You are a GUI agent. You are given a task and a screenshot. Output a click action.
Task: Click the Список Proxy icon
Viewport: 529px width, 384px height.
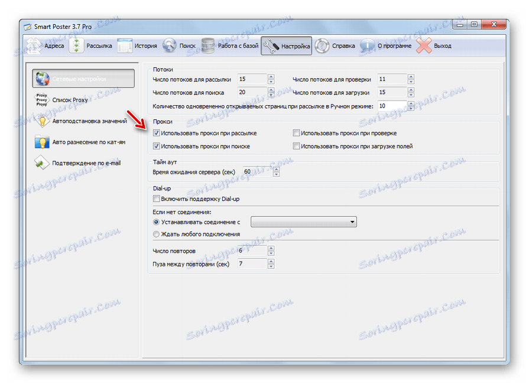(42, 100)
